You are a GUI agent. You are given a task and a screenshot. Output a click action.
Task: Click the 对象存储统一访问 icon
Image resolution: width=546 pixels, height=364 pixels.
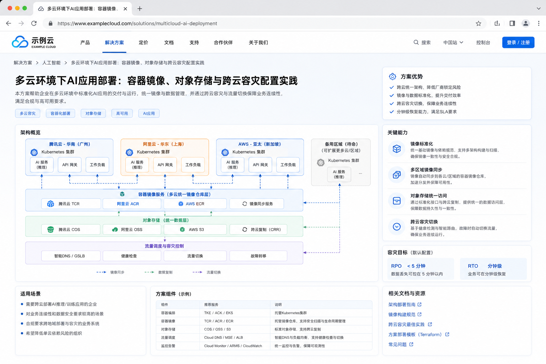(397, 201)
